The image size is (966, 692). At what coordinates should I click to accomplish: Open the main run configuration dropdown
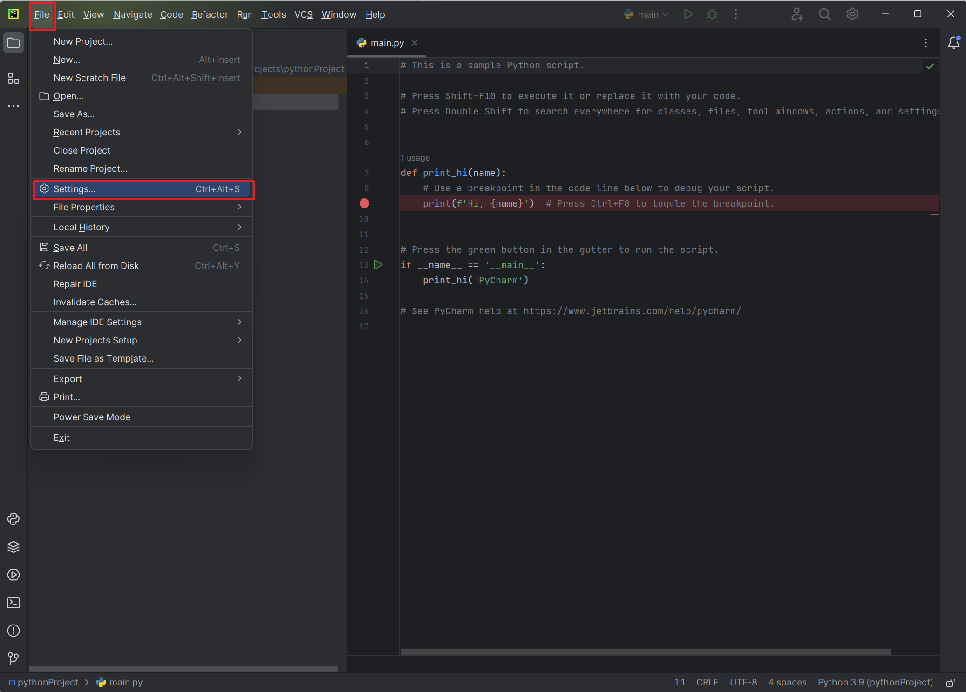[647, 14]
